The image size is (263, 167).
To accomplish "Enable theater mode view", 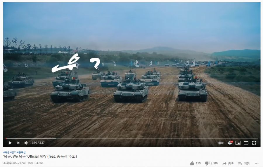I will [246, 143].
